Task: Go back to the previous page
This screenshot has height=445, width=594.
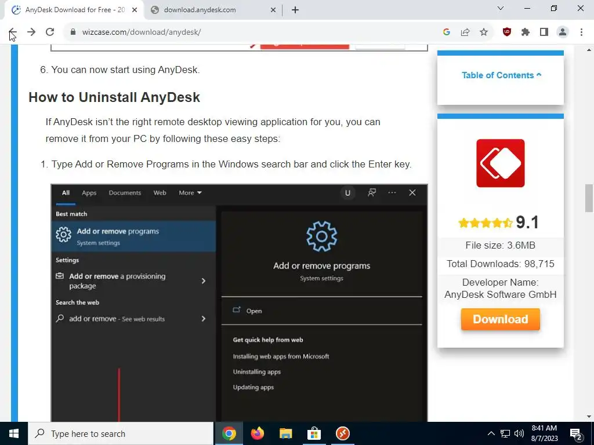Action: tap(13, 32)
